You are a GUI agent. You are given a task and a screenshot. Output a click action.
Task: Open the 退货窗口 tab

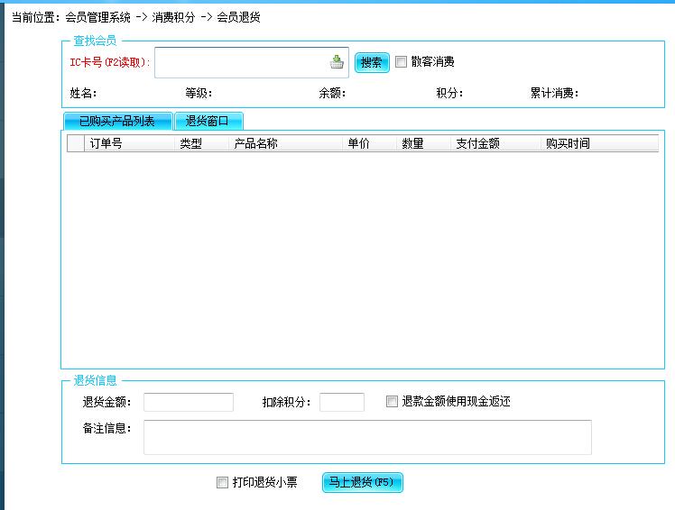tap(208, 121)
